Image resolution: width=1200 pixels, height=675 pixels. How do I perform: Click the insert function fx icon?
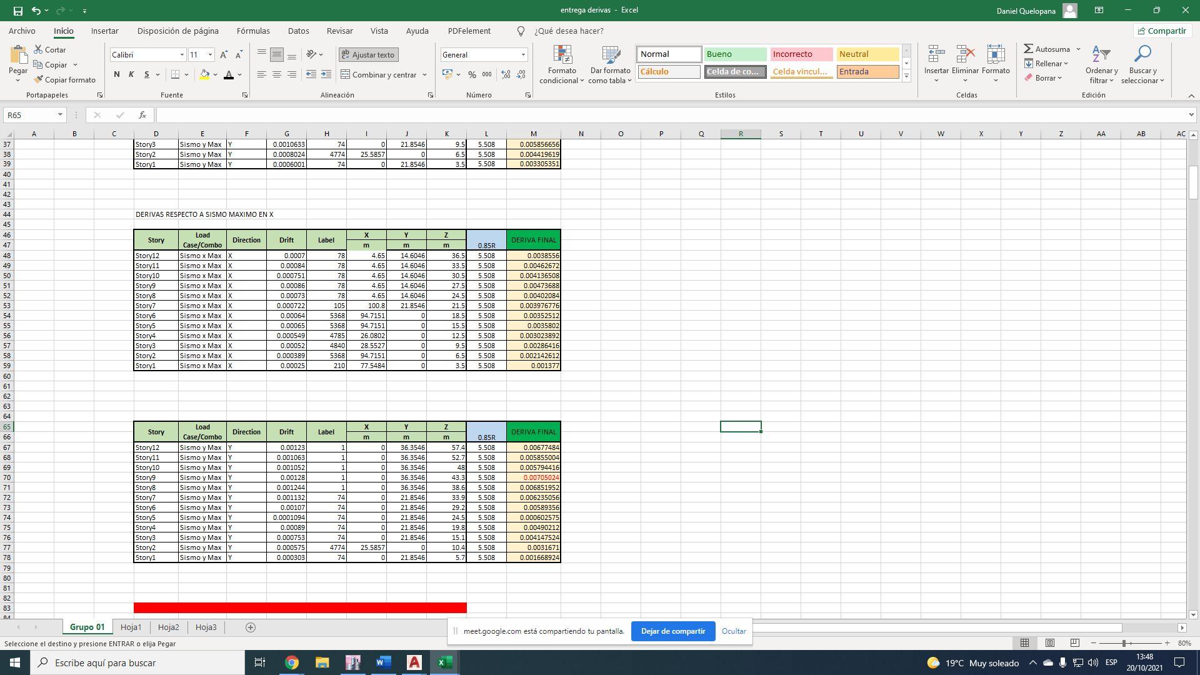coord(142,115)
